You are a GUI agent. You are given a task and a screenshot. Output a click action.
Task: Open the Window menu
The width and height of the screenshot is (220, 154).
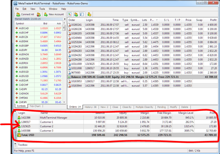tap(53, 9)
